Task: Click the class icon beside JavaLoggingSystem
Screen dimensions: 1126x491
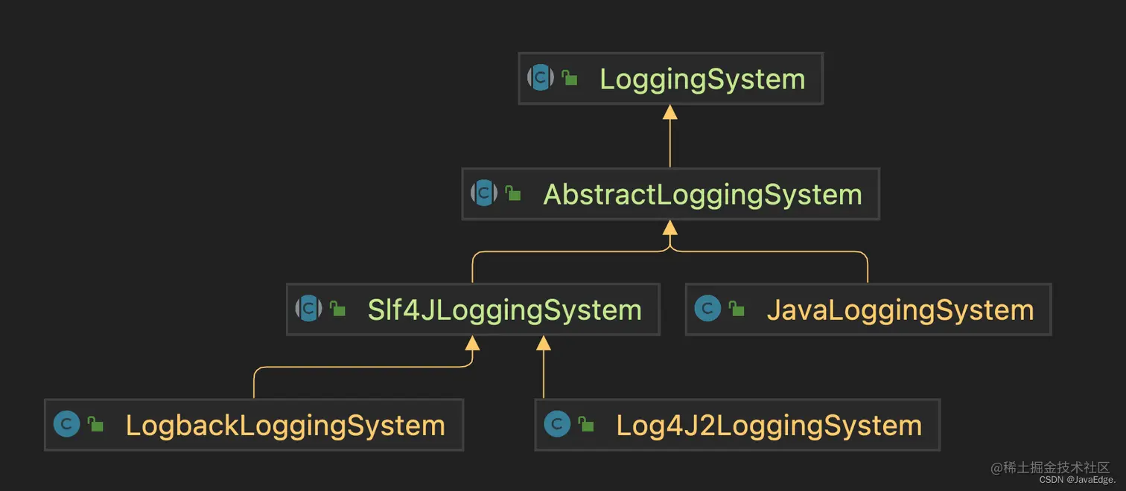Action: [707, 308]
